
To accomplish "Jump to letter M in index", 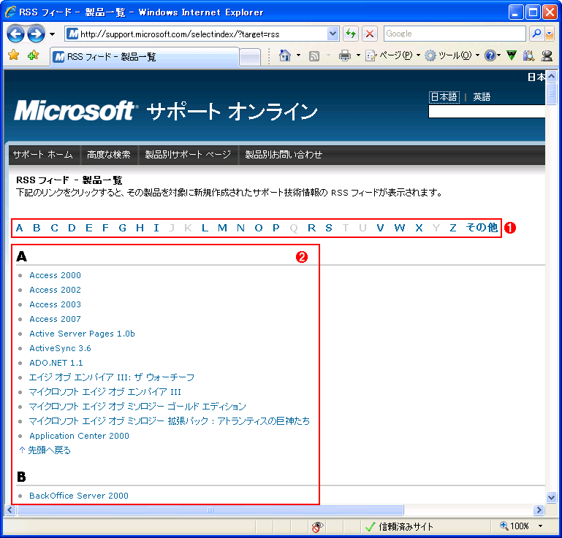I will [x=222, y=228].
